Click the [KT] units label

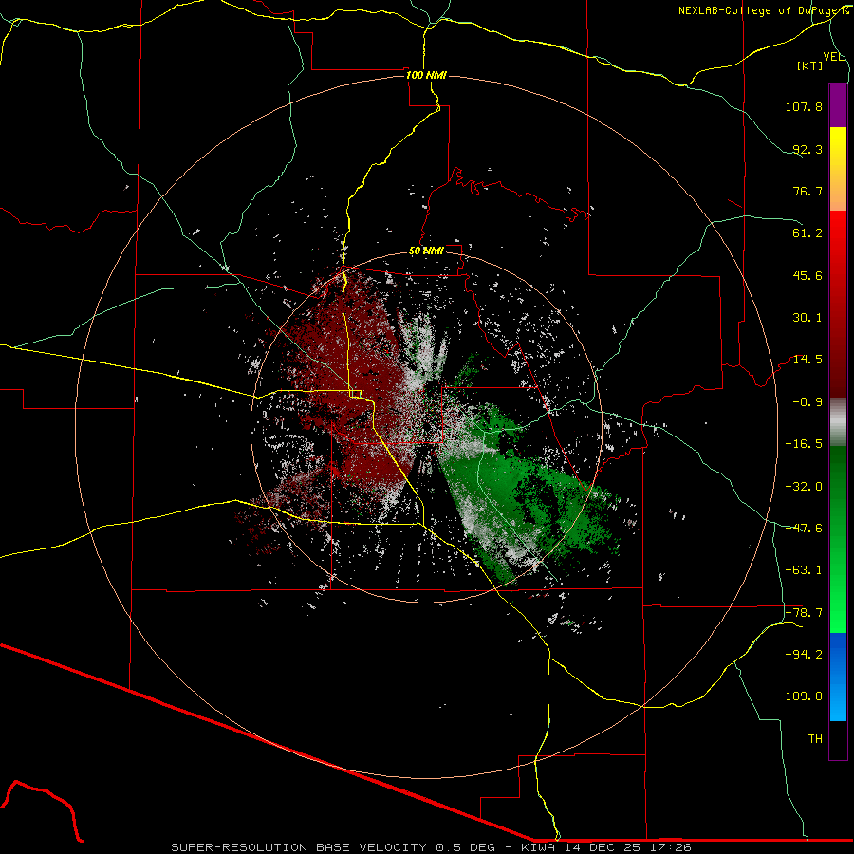click(810, 65)
